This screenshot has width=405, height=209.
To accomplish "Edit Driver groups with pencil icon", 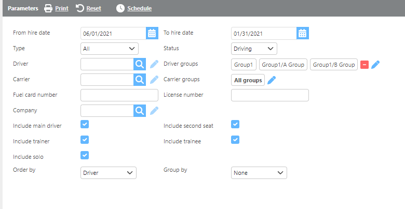I will pos(375,65).
